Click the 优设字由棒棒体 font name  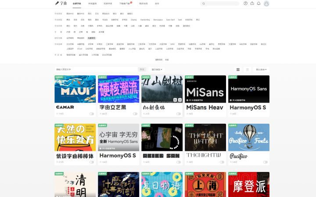click(75, 156)
